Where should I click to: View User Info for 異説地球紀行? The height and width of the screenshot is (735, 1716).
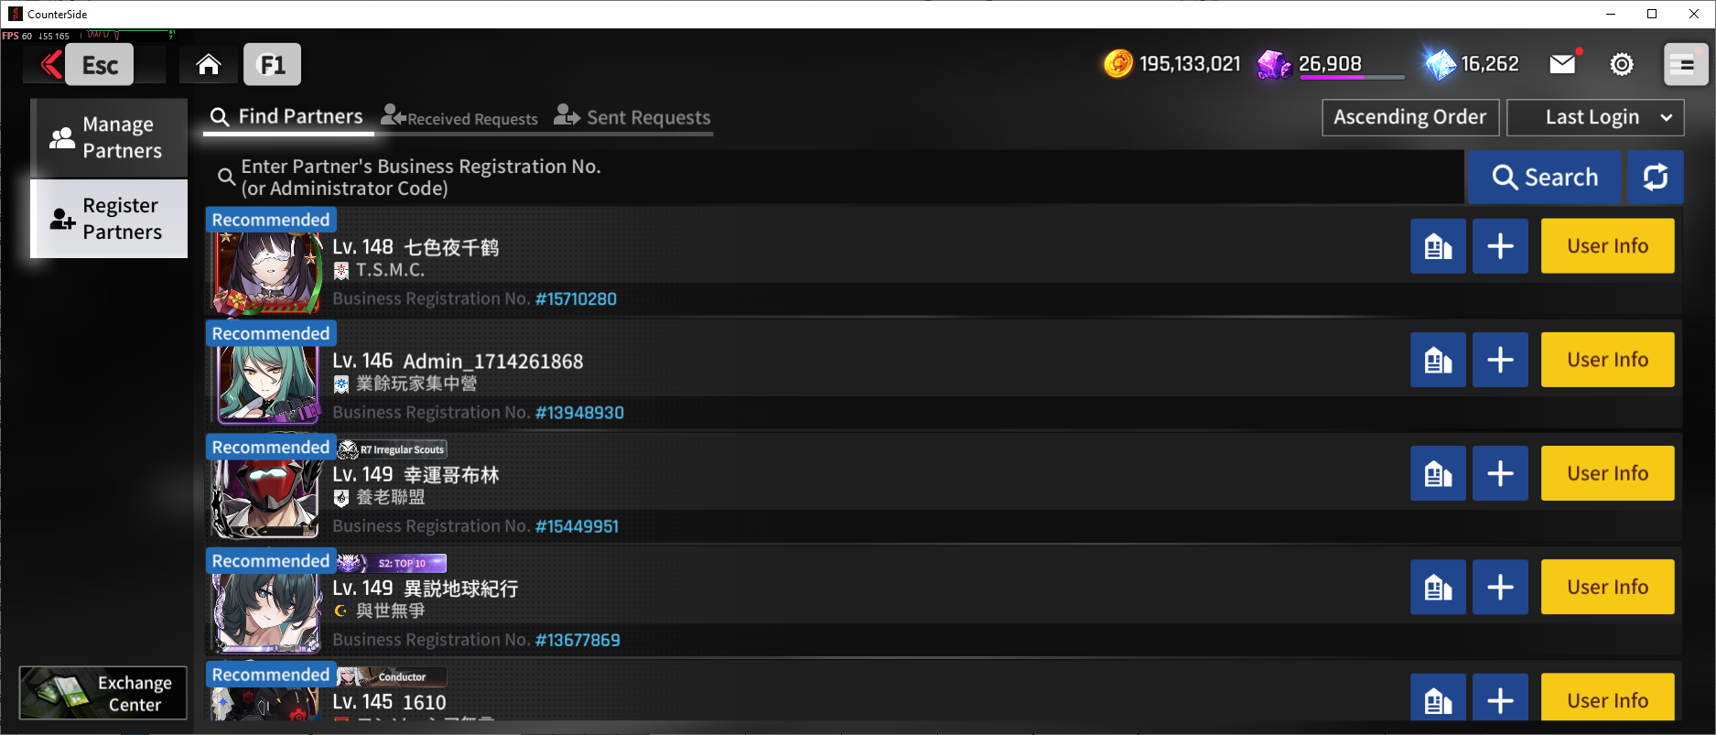(x=1608, y=587)
